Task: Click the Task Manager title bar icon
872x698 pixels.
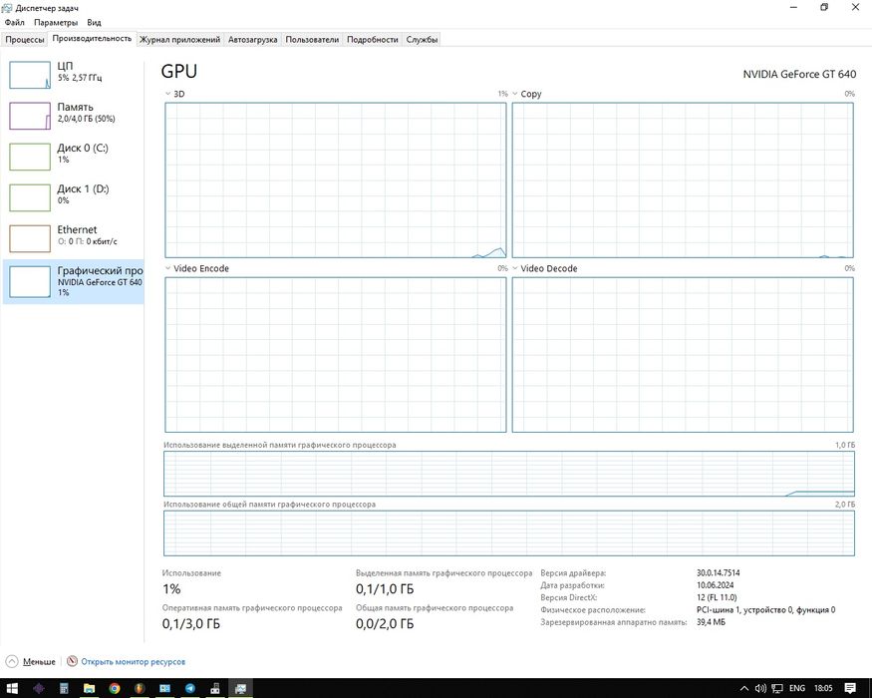Action: pyautogui.click(x=7, y=8)
